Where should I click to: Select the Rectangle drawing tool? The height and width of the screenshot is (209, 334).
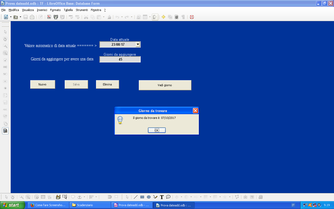[142, 197]
